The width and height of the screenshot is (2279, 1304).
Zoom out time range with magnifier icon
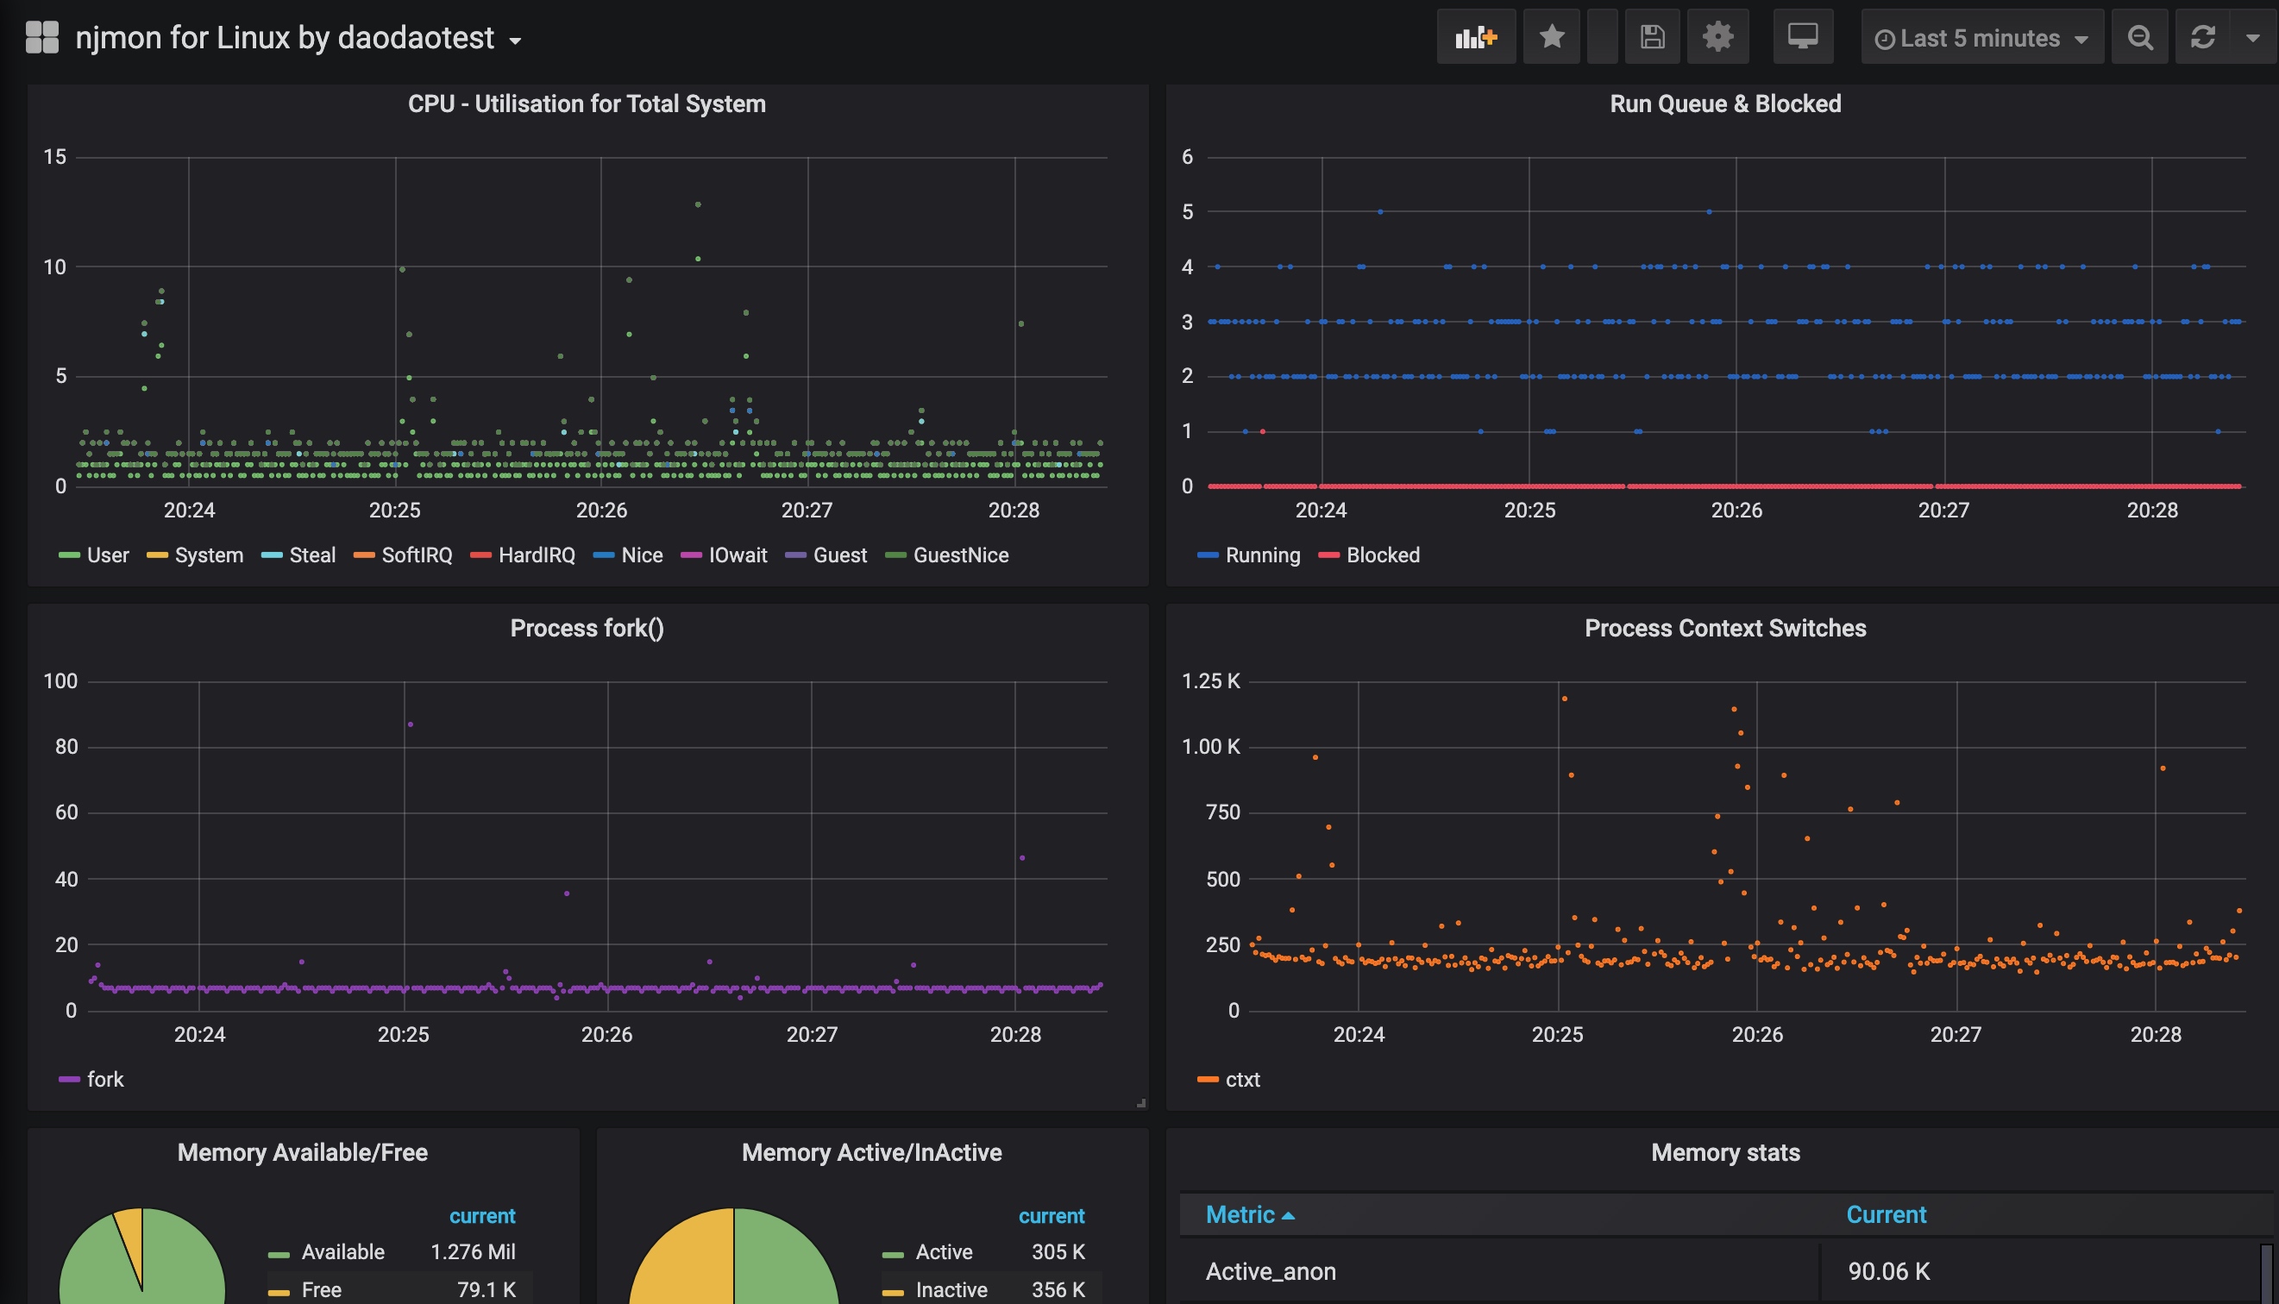click(2140, 37)
